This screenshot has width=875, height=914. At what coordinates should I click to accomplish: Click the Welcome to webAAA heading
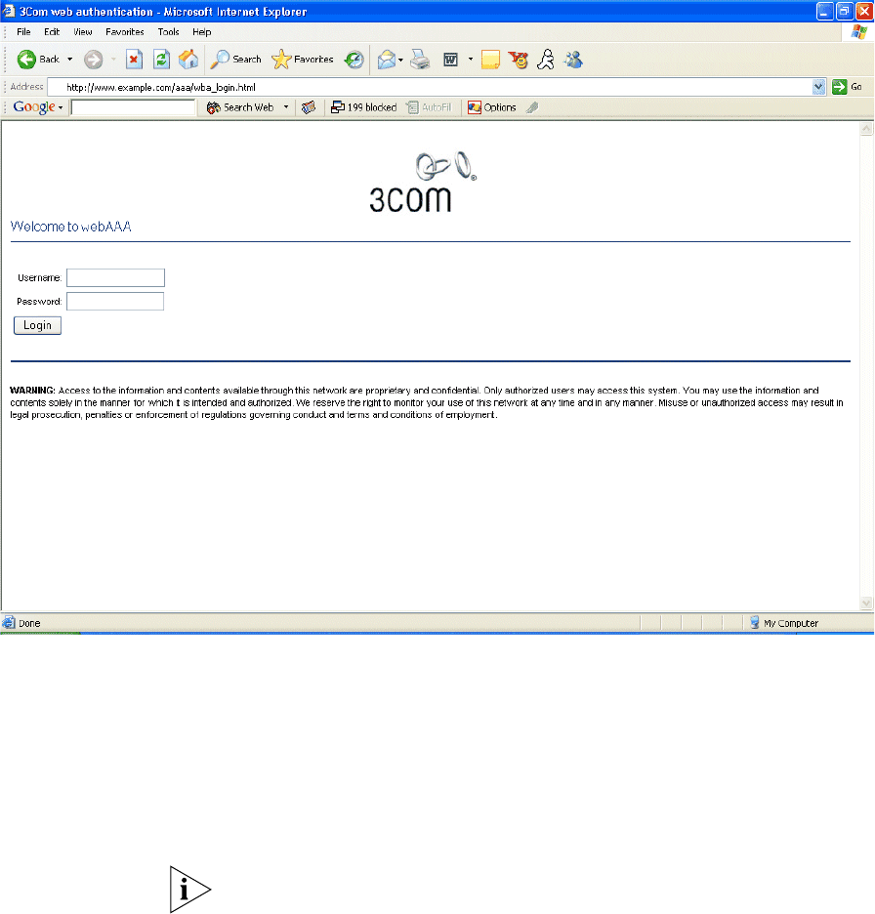pos(71,227)
